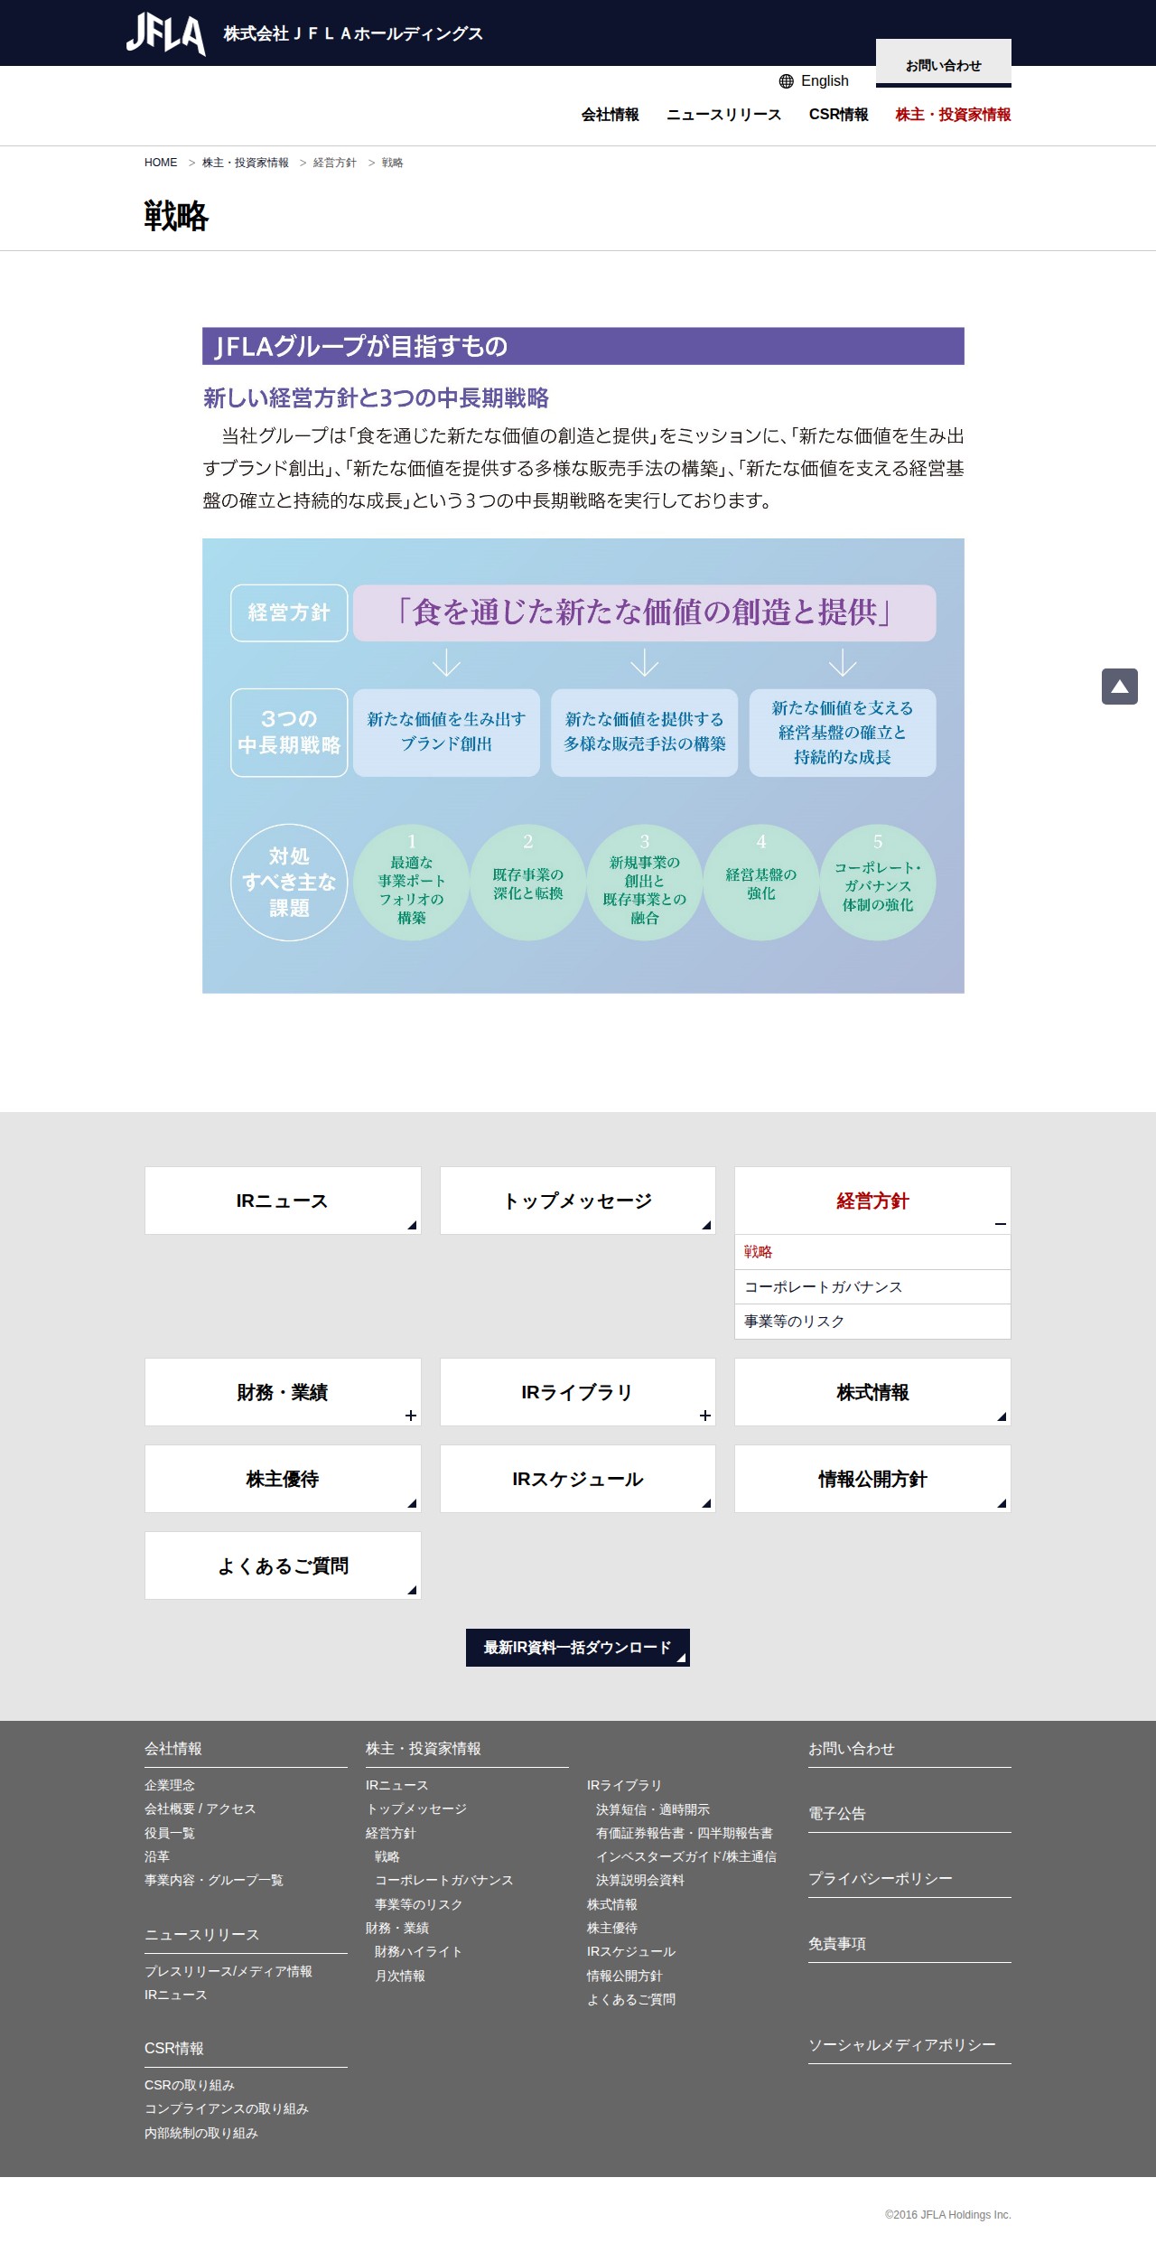Open footer 決算説明会資料 link
Image resolution: width=1156 pixels, height=2243 pixels.
click(640, 1880)
